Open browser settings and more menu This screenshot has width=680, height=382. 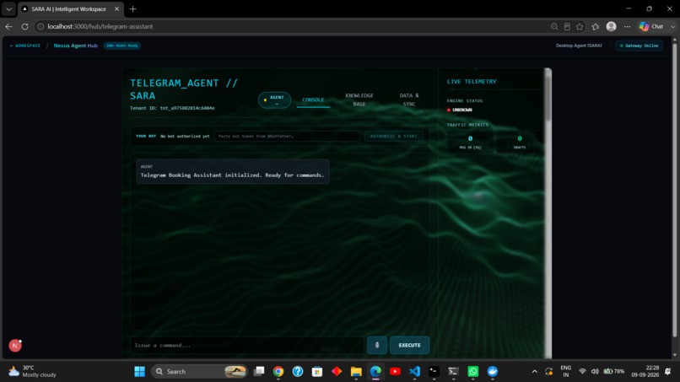pos(627,26)
